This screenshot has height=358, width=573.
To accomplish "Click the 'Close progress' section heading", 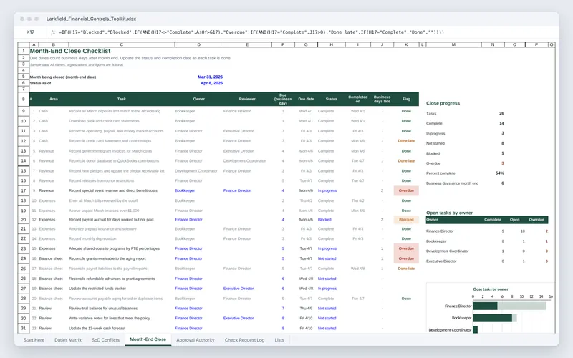I will pyautogui.click(x=443, y=103).
